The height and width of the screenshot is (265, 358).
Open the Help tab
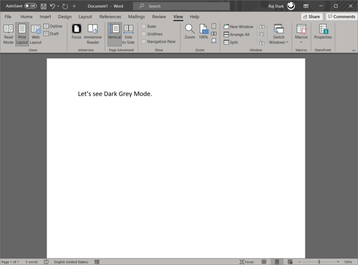[x=194, y=16]
